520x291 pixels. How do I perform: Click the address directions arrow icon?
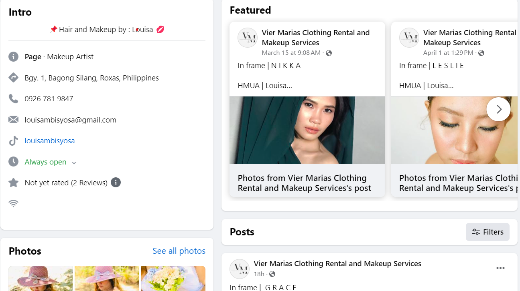14,78
